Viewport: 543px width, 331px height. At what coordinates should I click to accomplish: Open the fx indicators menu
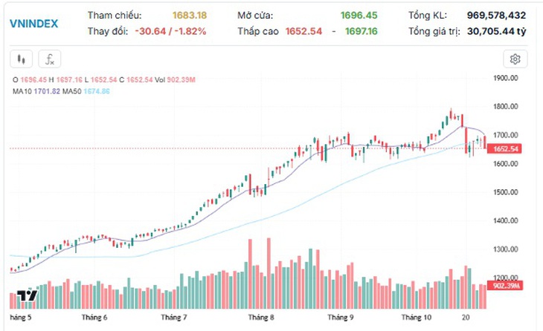point(50,59)
